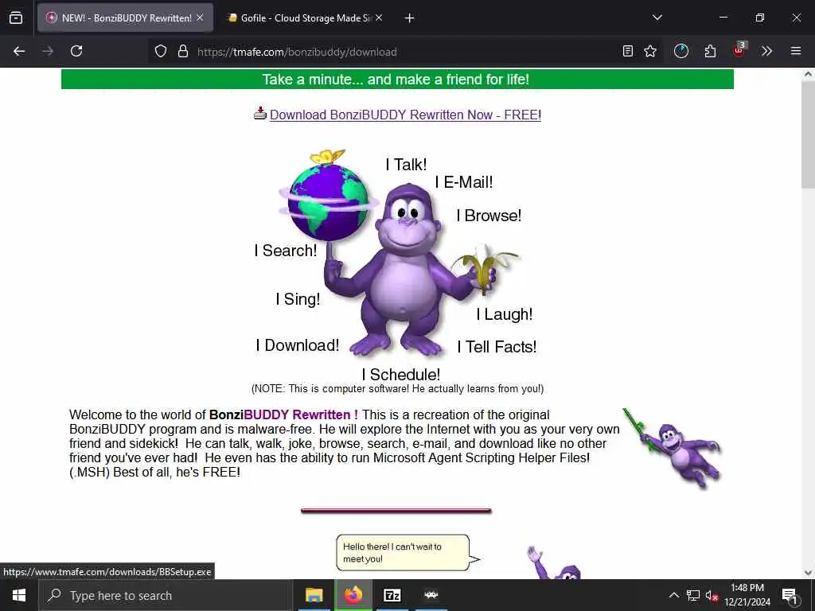Click the 'Take a minute...' green banner text

click(396, 80)
